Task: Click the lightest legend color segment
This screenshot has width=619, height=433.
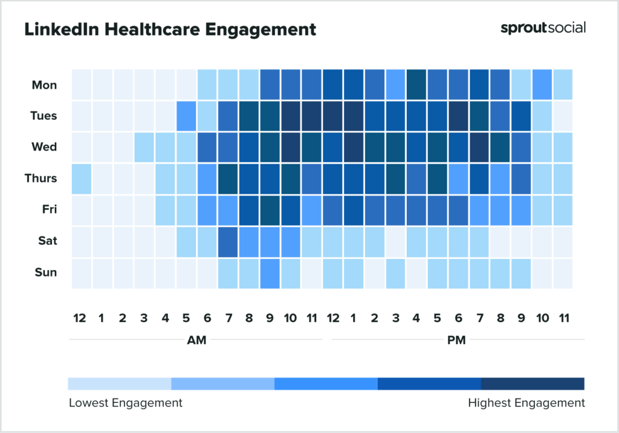Action: 119,384
